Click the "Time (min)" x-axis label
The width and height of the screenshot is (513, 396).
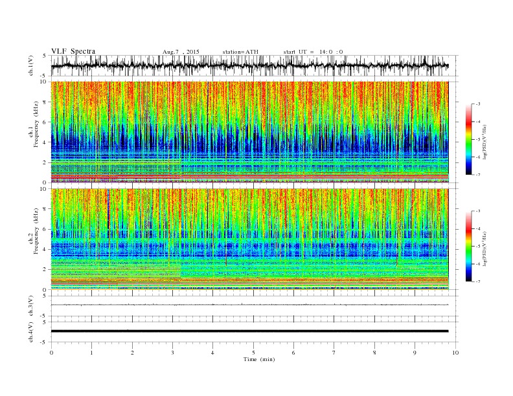(x=259, y=359)
